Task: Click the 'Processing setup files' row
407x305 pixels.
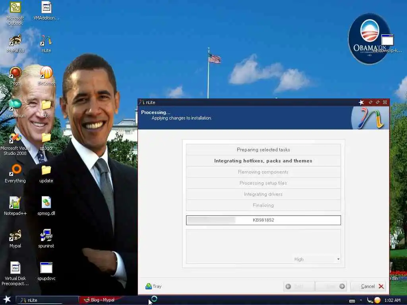Action: click(263, 183)
